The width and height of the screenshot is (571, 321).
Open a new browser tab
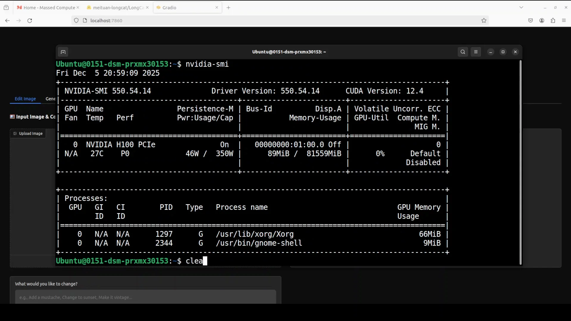coord(228,7)
